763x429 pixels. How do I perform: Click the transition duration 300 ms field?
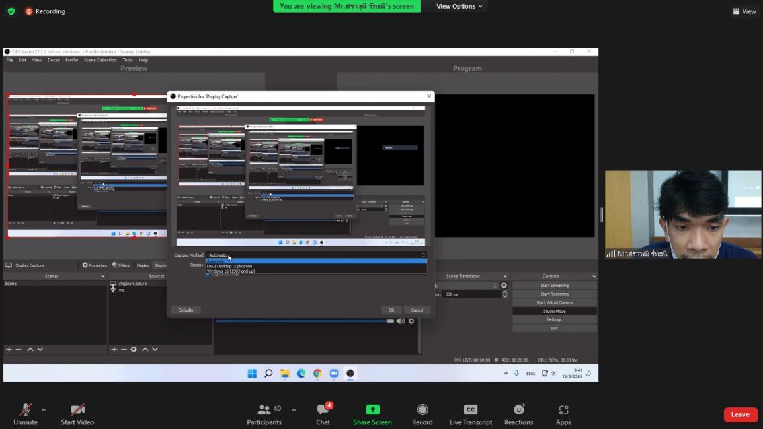pyautogui.click(x=471, y=294)
